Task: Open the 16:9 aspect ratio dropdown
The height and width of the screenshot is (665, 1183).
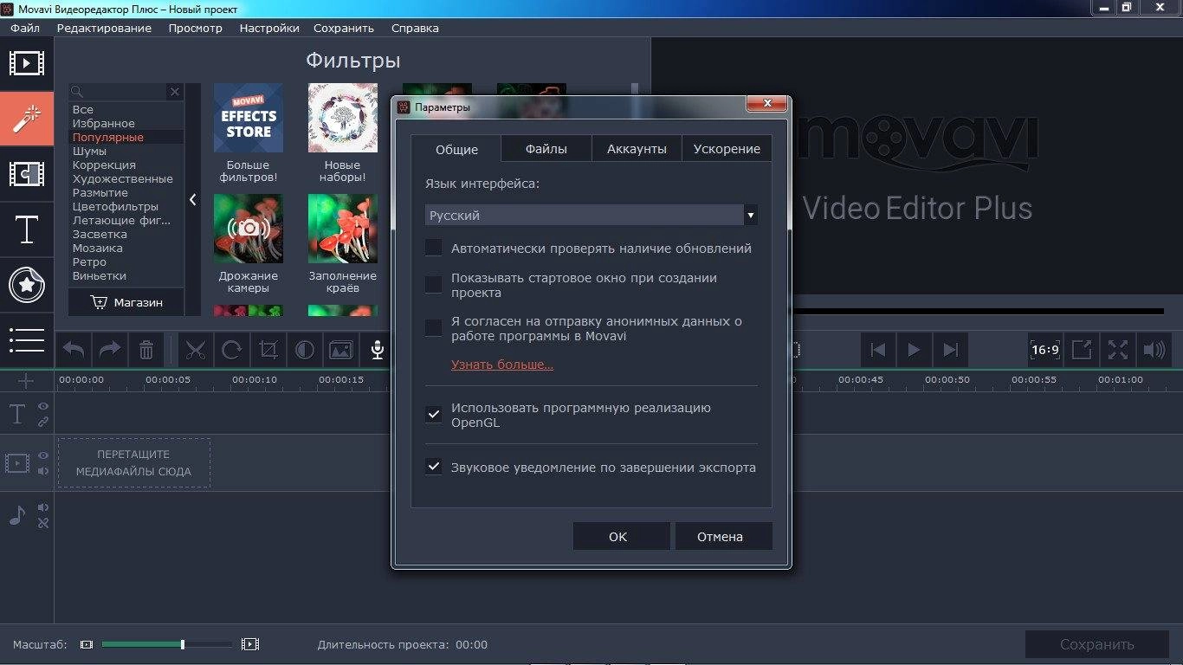Action: tap(1045, 350)
